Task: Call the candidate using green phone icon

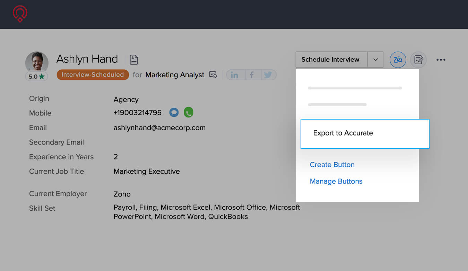Action: [188, 112]
